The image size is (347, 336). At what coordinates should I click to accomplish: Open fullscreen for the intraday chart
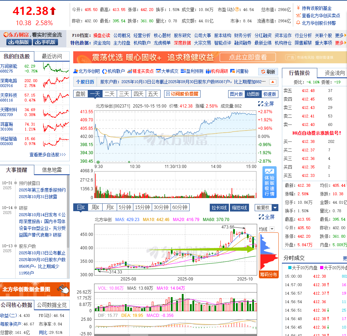pos(266,104)
